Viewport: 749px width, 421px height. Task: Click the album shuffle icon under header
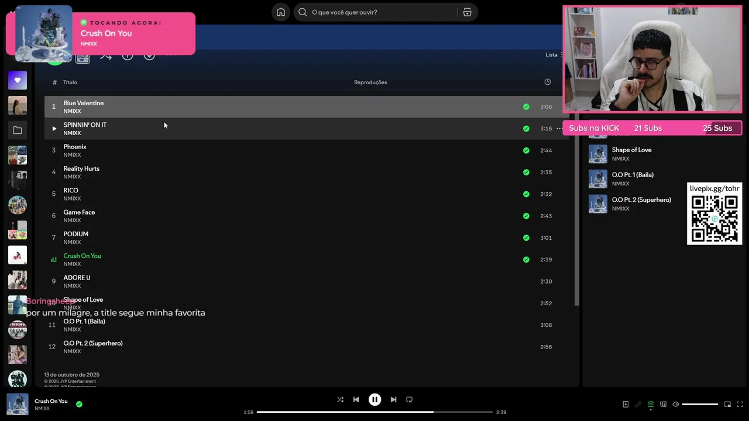105,56
